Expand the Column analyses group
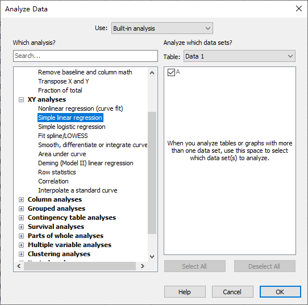 pos(21,199)
